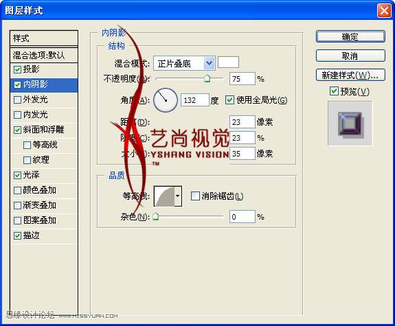Enable the 图案叠加 pattern overlay checkbox
The height and width of the screenshot is (326, 395).
[x=17, y=220]
